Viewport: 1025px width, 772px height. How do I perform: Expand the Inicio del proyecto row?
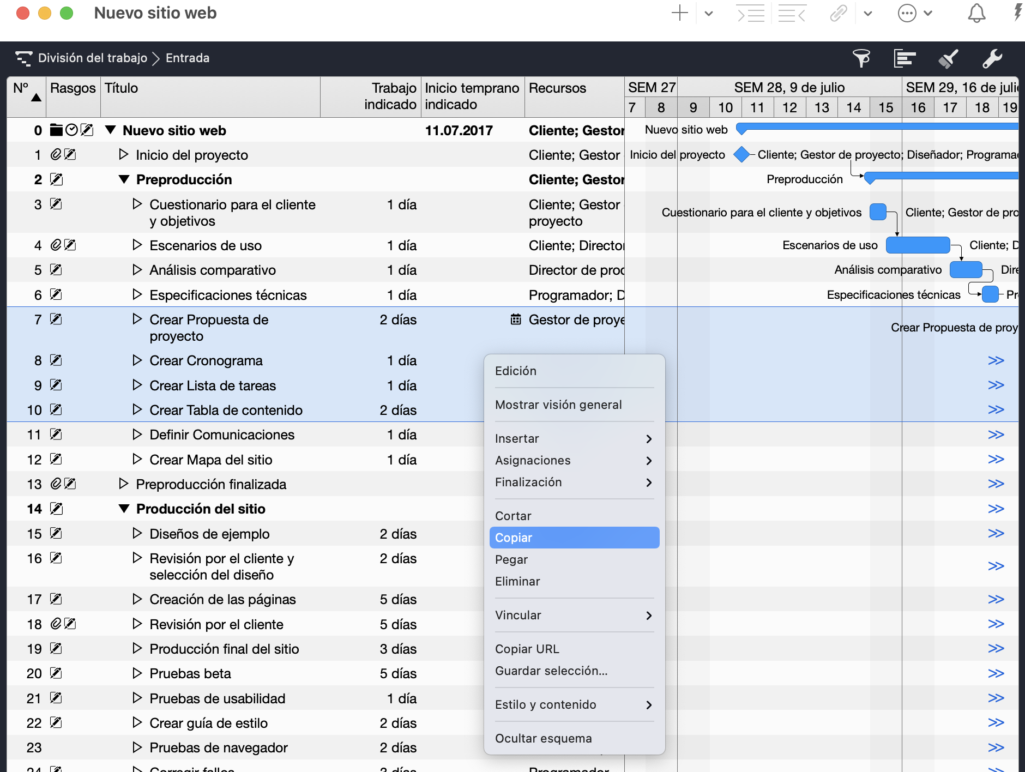(124, 155)
